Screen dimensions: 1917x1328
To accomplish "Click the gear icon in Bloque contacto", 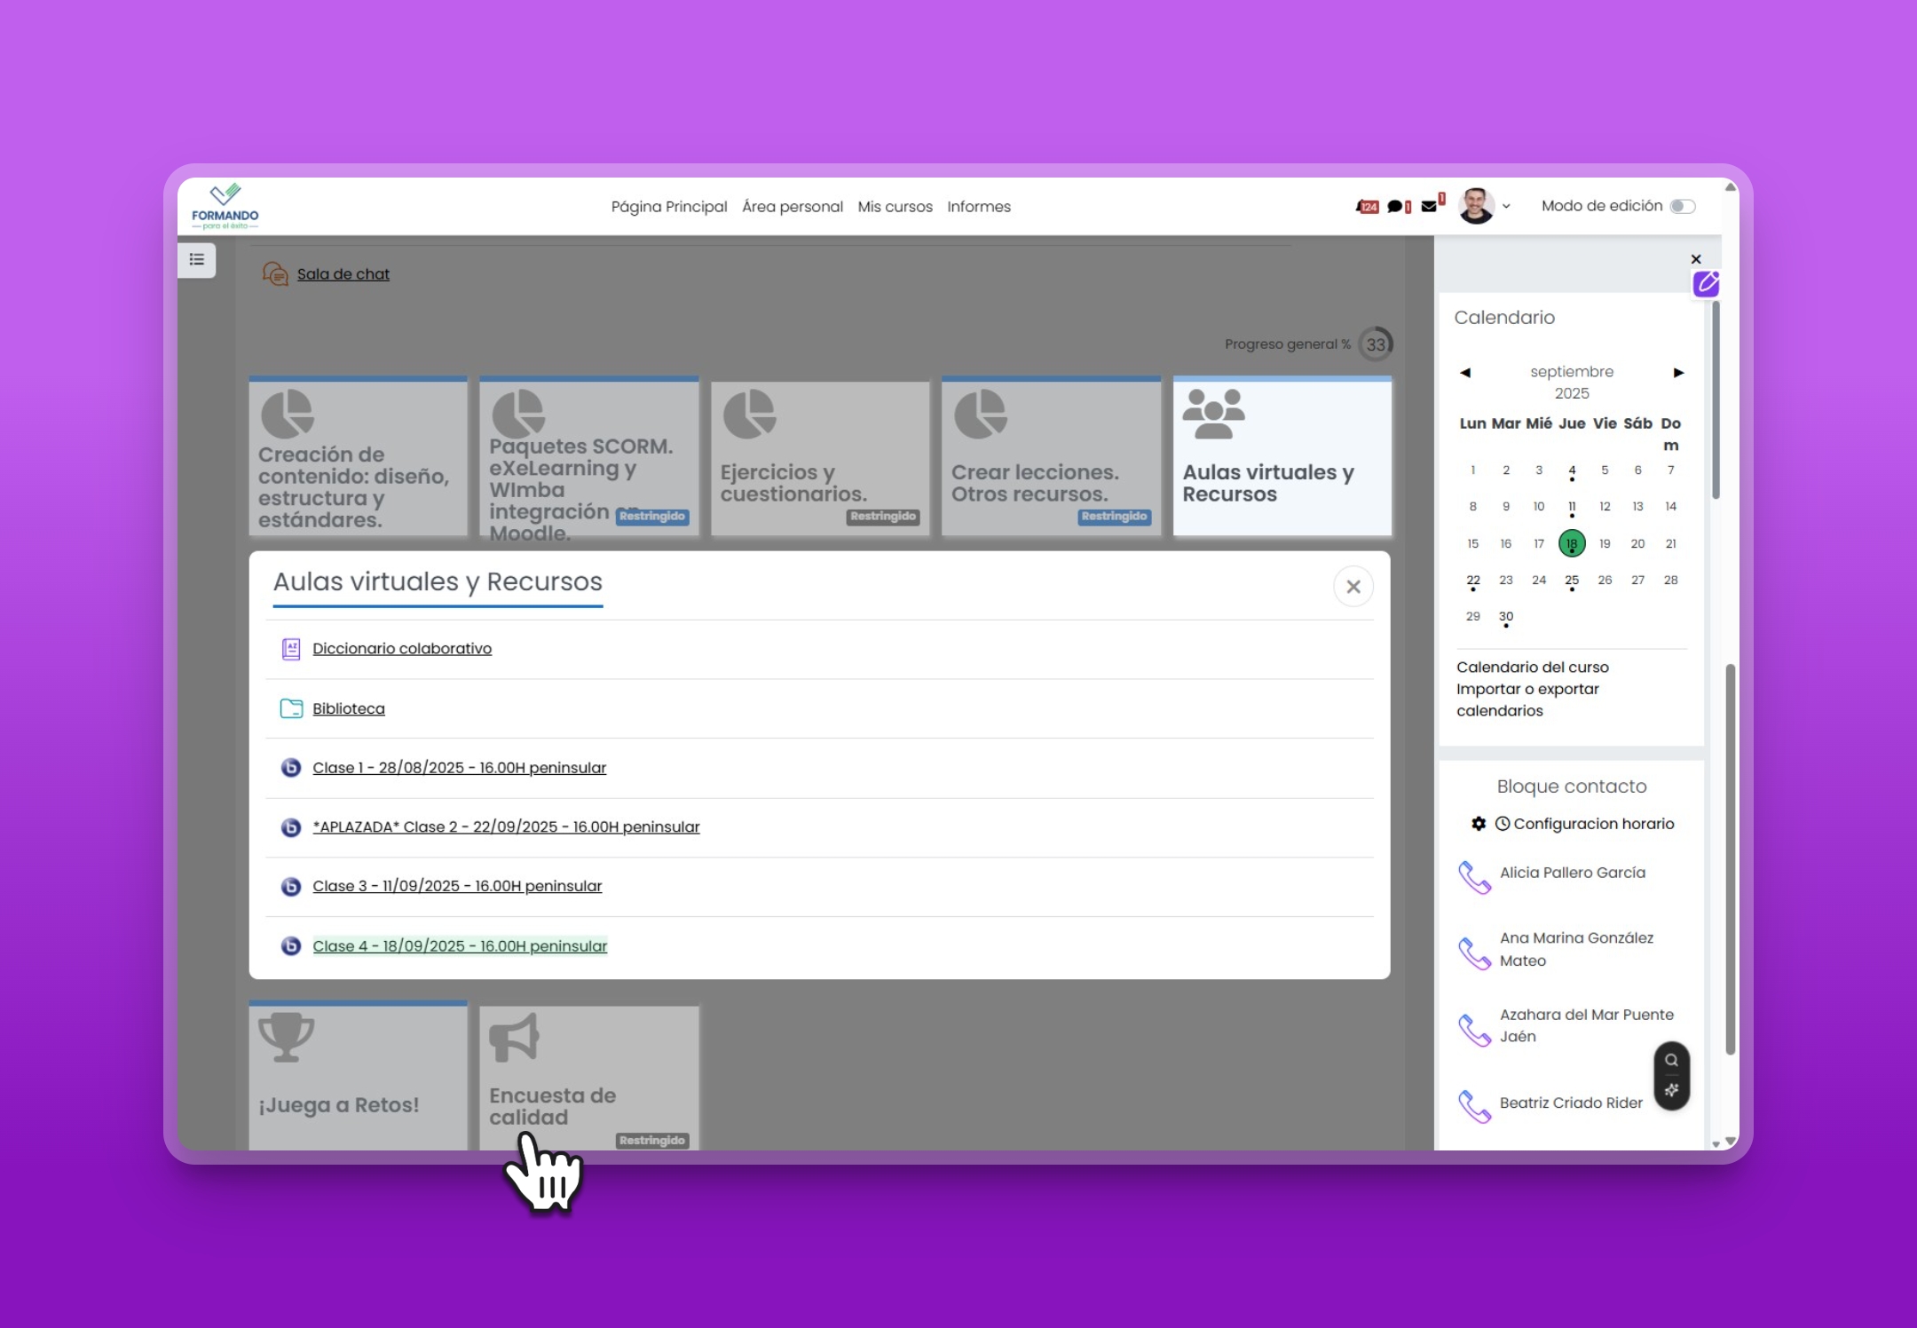I will (1479, 824).
